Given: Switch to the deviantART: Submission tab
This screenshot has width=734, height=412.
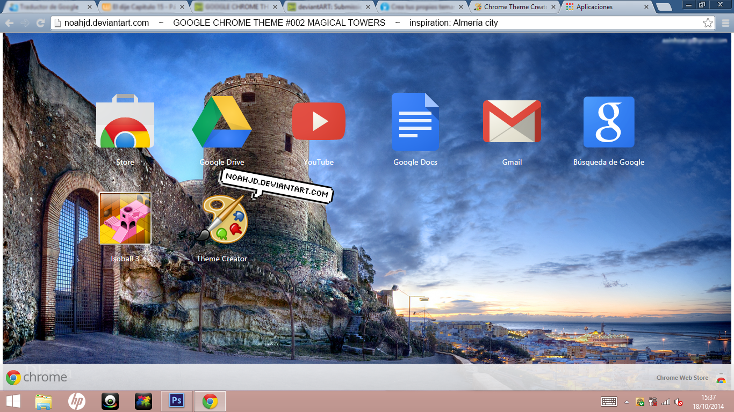Looking at the screenshot, I should pyautogui.click(x=329, y=7).
